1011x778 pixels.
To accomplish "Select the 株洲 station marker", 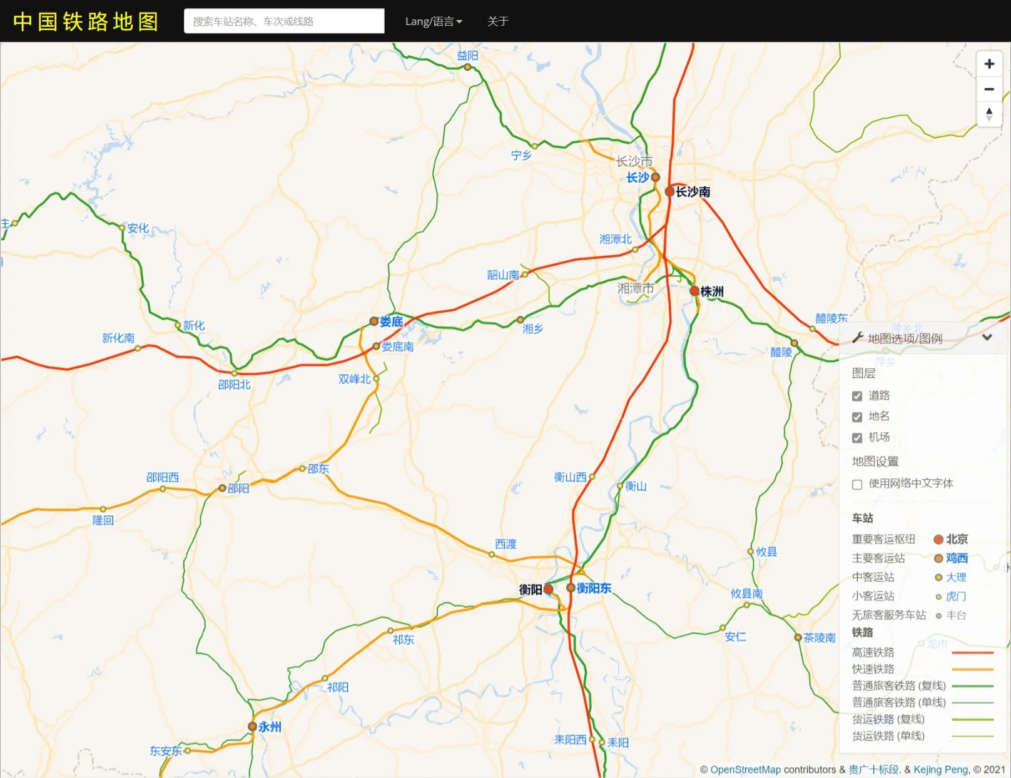I will click(x=694, y=291).
